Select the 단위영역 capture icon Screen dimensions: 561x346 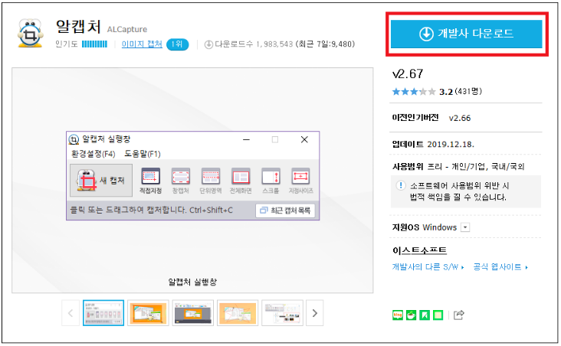[210, 181]
